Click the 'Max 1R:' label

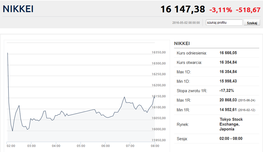(184, 100)
